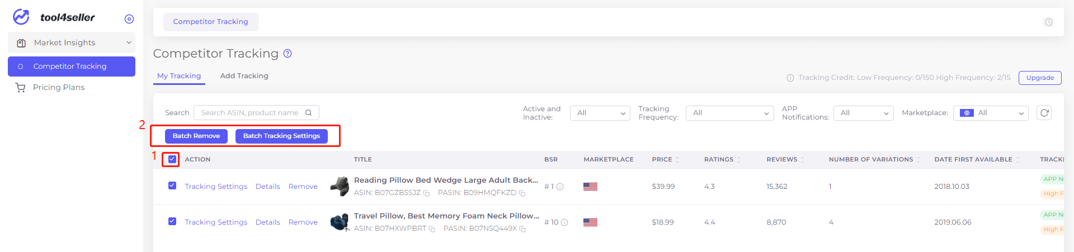1074x252 pixels.
Task: Click the tool4seller logo icon
Action: [21, 17]
